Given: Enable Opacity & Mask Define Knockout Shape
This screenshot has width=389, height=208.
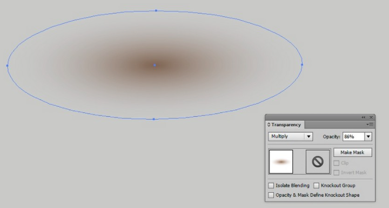Looking at the screenshot, I should point(271,195).
